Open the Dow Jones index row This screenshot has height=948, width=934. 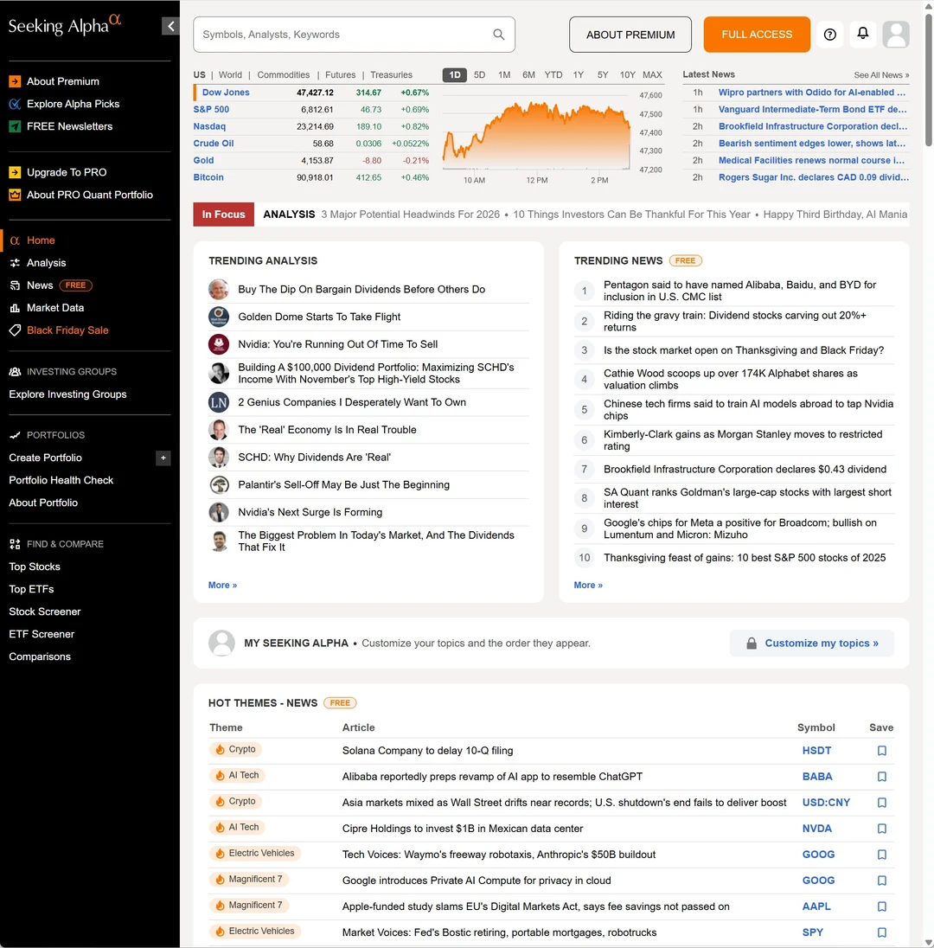pyautogui.click(x=311, y=93)
